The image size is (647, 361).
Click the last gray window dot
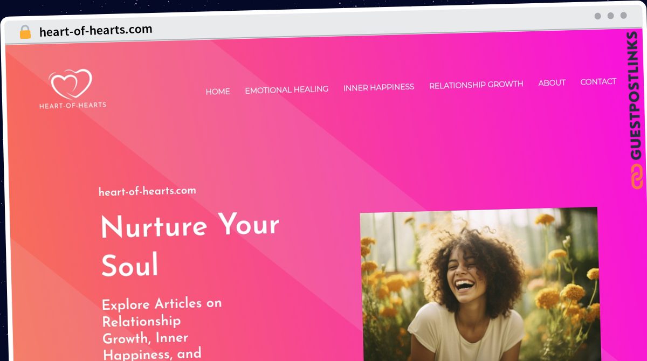point(624,15)
